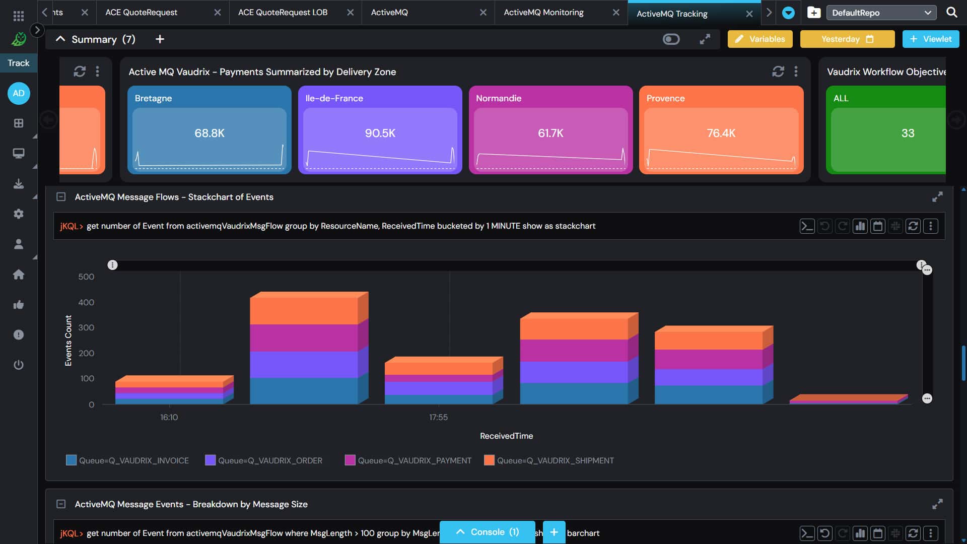The height and width of the screenshot is (544, 967).
Task: Open the Yesterday date range picker
Action: click(x=847, y=39)
